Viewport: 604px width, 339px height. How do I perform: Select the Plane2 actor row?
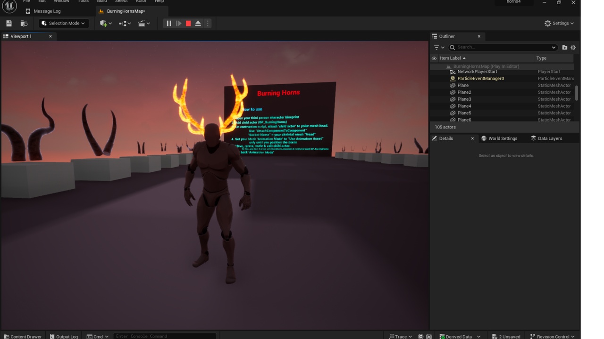coord(502,92)
